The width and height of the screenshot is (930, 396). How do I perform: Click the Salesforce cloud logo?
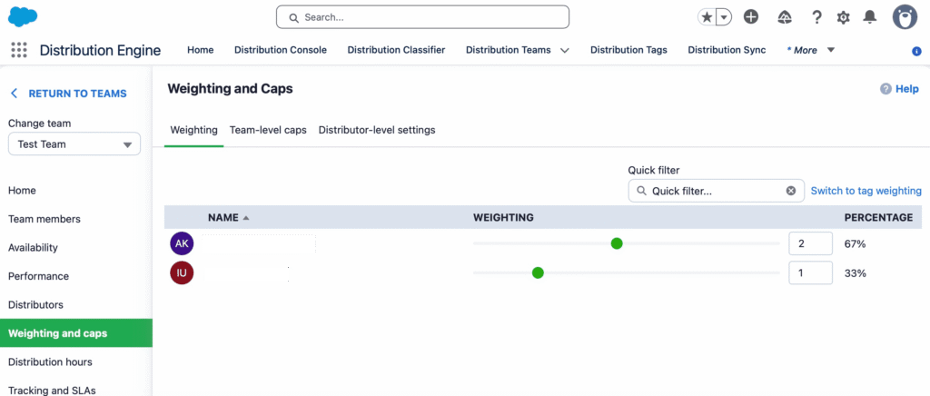tap(23, 16)
